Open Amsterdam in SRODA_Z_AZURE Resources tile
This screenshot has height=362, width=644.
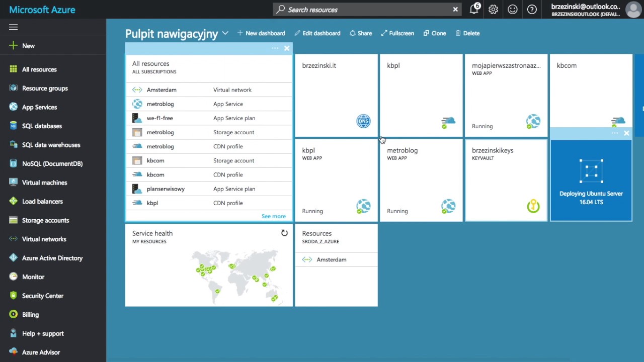point(336,259)
